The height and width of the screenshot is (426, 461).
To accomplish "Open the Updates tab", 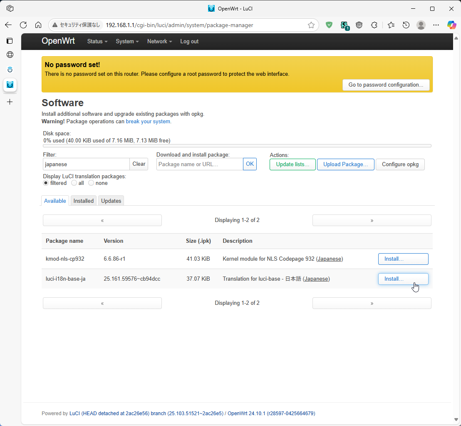I will [x=111, y=200].
